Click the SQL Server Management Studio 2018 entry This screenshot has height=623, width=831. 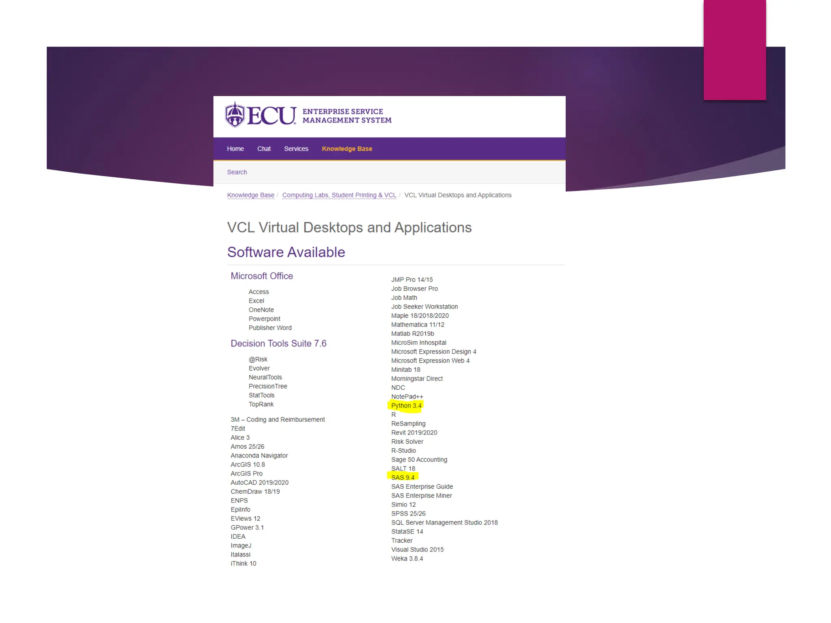pos(444,522)
